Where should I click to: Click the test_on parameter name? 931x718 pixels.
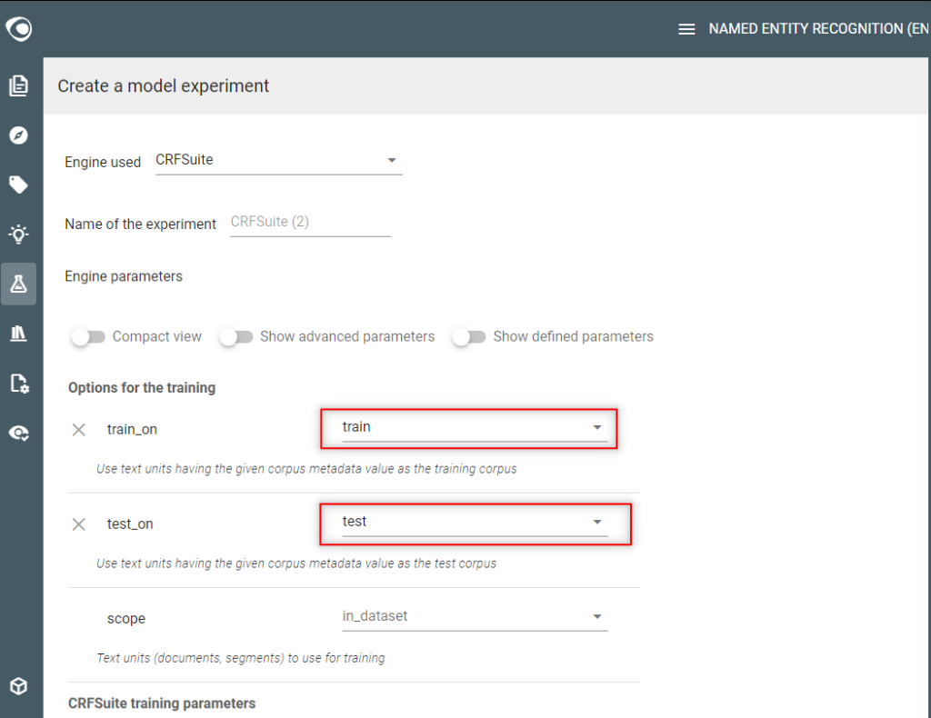(130, 524)
